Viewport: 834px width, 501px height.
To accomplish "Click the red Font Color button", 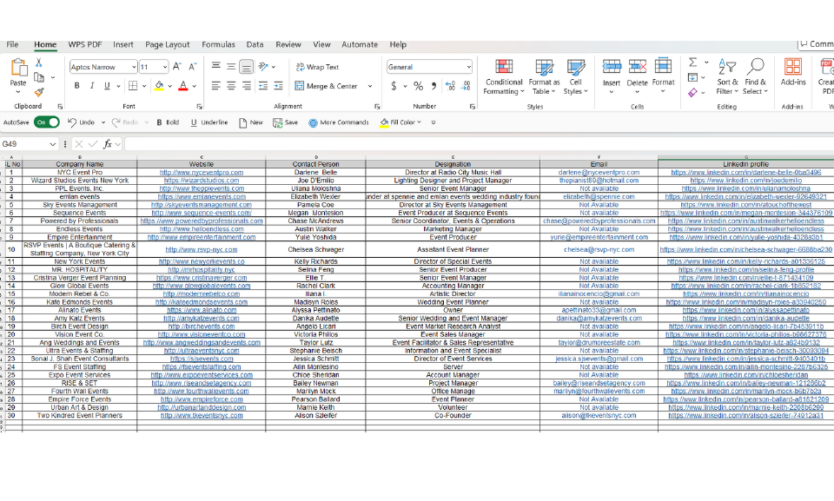I will (x=183, y=86).
